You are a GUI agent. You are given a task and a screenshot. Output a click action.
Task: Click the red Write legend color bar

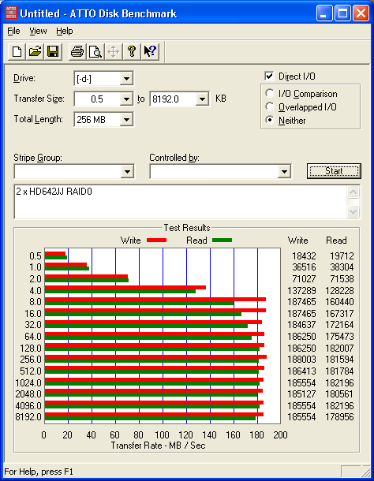point(156,240)
